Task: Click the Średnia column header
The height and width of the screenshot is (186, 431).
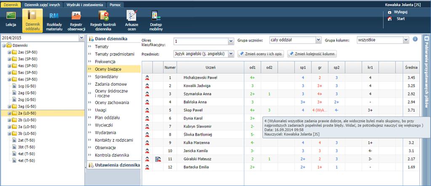Action: click(x=412, y=67)
